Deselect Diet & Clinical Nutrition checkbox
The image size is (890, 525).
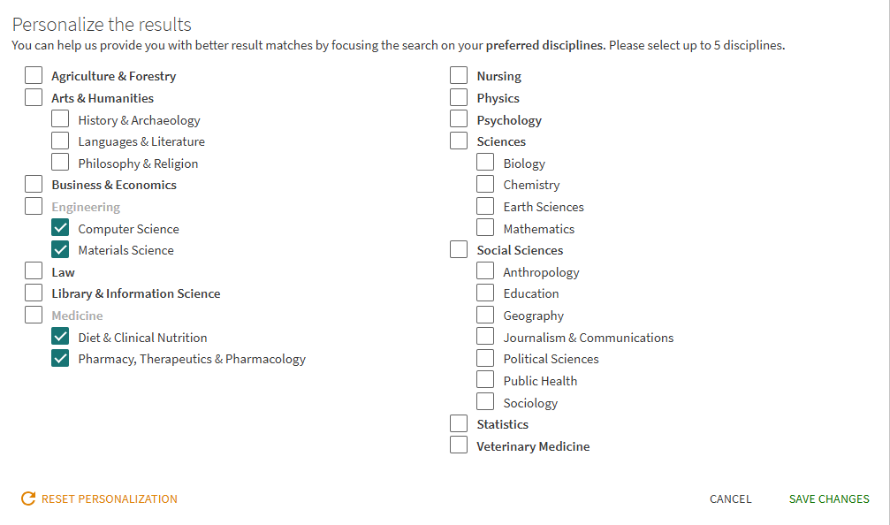[60, 337]
